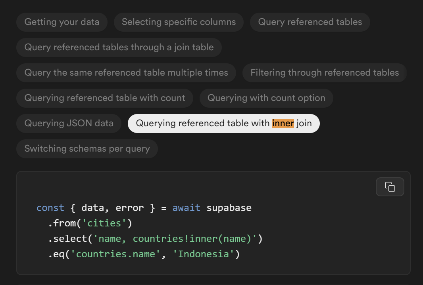Switch to 'Query referenced tables' example
The image size is (423, 285).
(x=310, y=22)
